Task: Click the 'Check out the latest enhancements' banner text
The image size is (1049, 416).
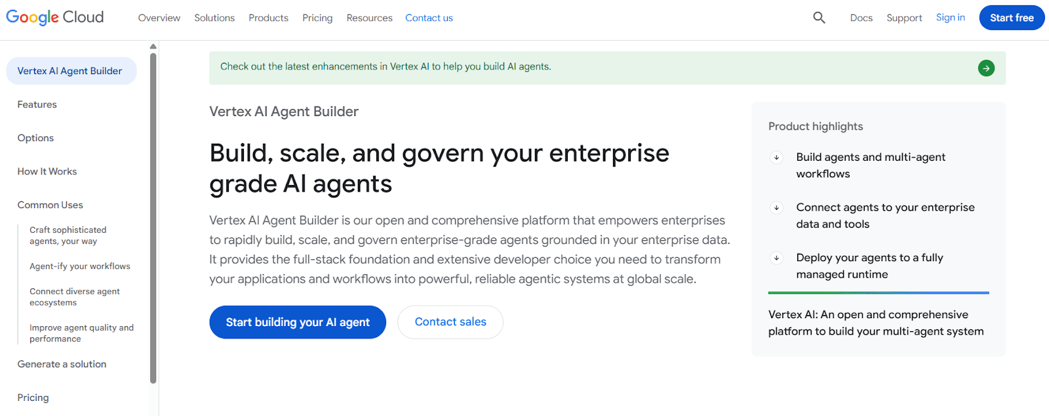Action: tap(386, 66)
